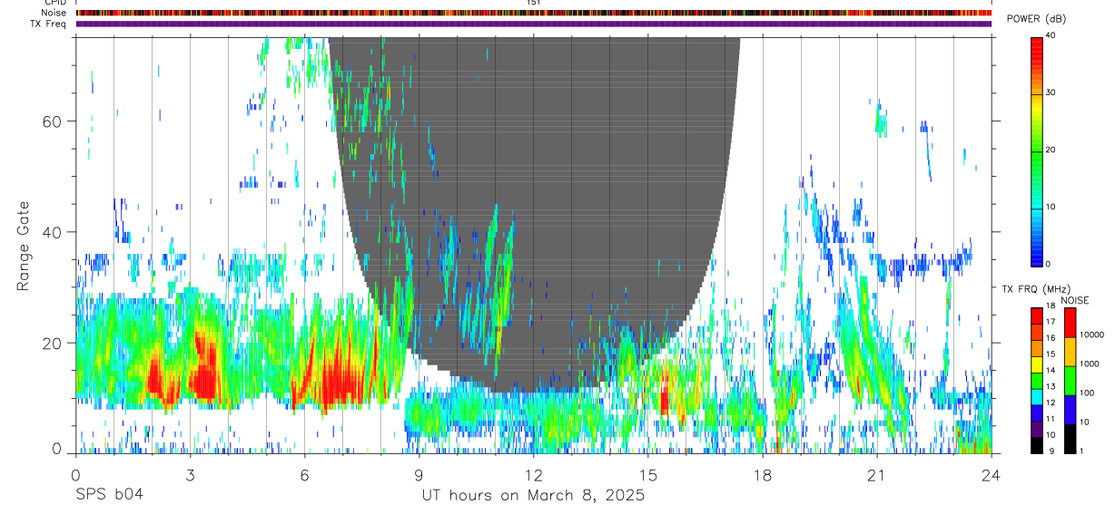Click the "100" tick on the NOISE legend
Screen dimensions: 1115x514
(1088, 393)
